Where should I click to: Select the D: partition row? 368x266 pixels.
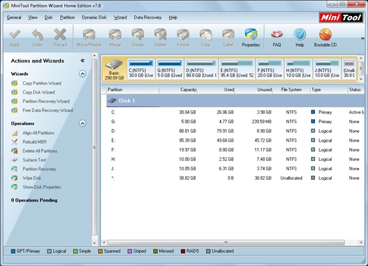pos(236,131)
